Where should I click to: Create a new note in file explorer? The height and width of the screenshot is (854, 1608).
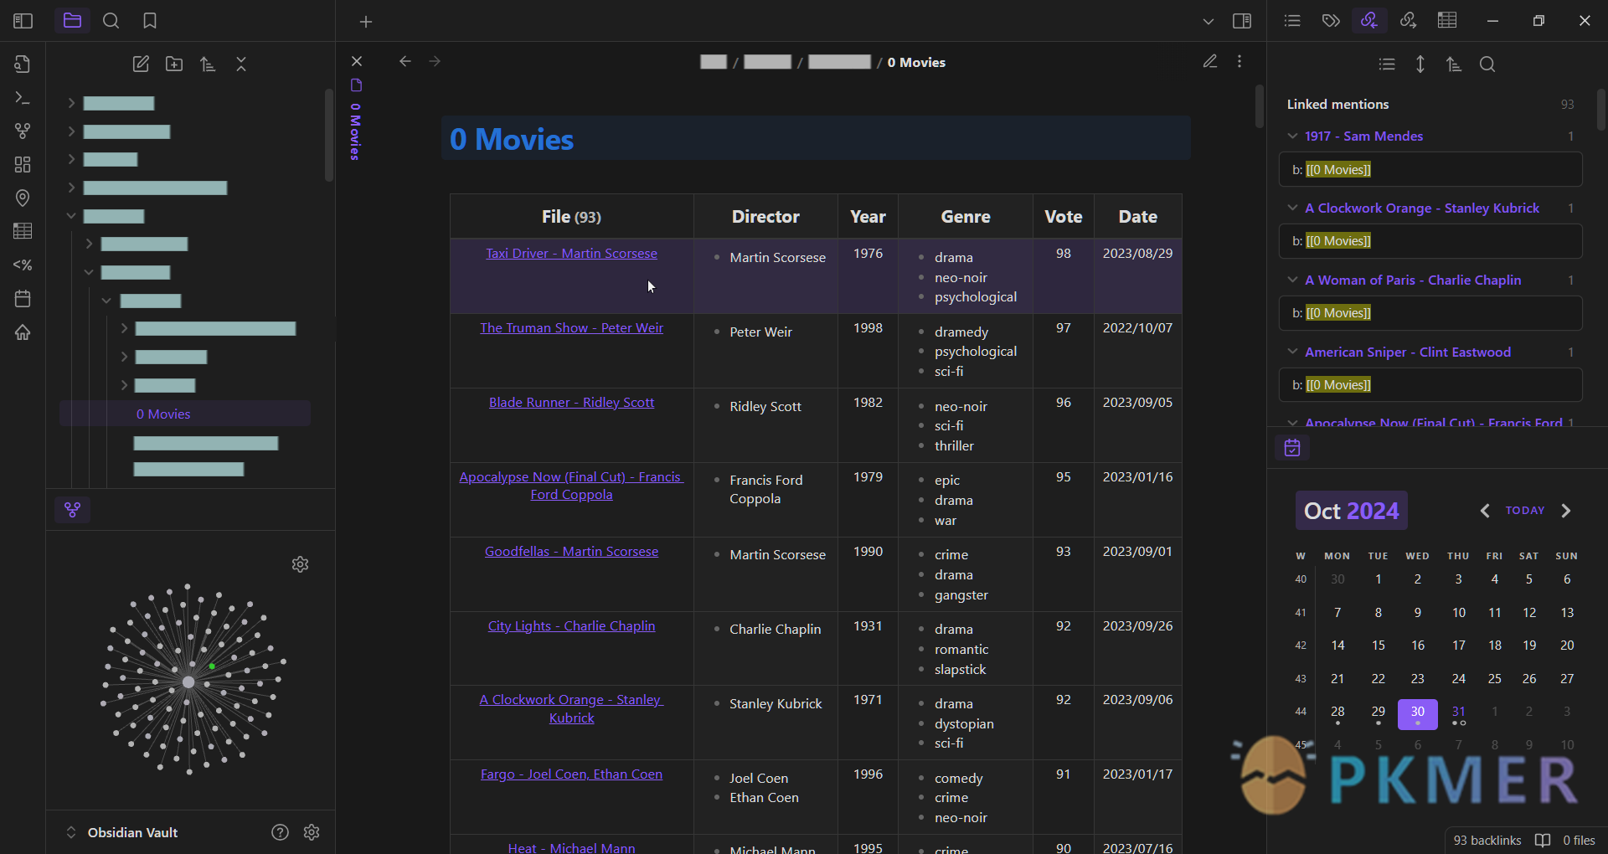click(141, 64)
